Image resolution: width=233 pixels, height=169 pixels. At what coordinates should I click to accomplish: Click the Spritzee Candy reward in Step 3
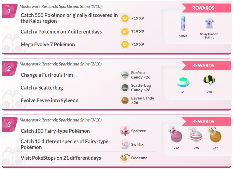176,136
